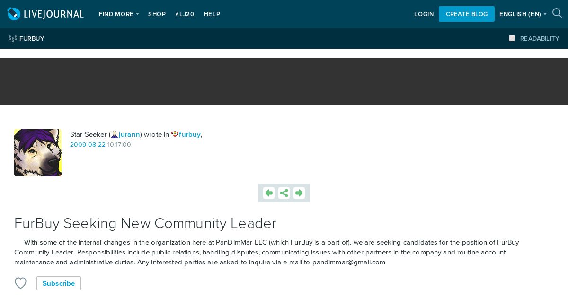Open the Help menu item
Screen dimensions: 568x298
pos(212,14)
